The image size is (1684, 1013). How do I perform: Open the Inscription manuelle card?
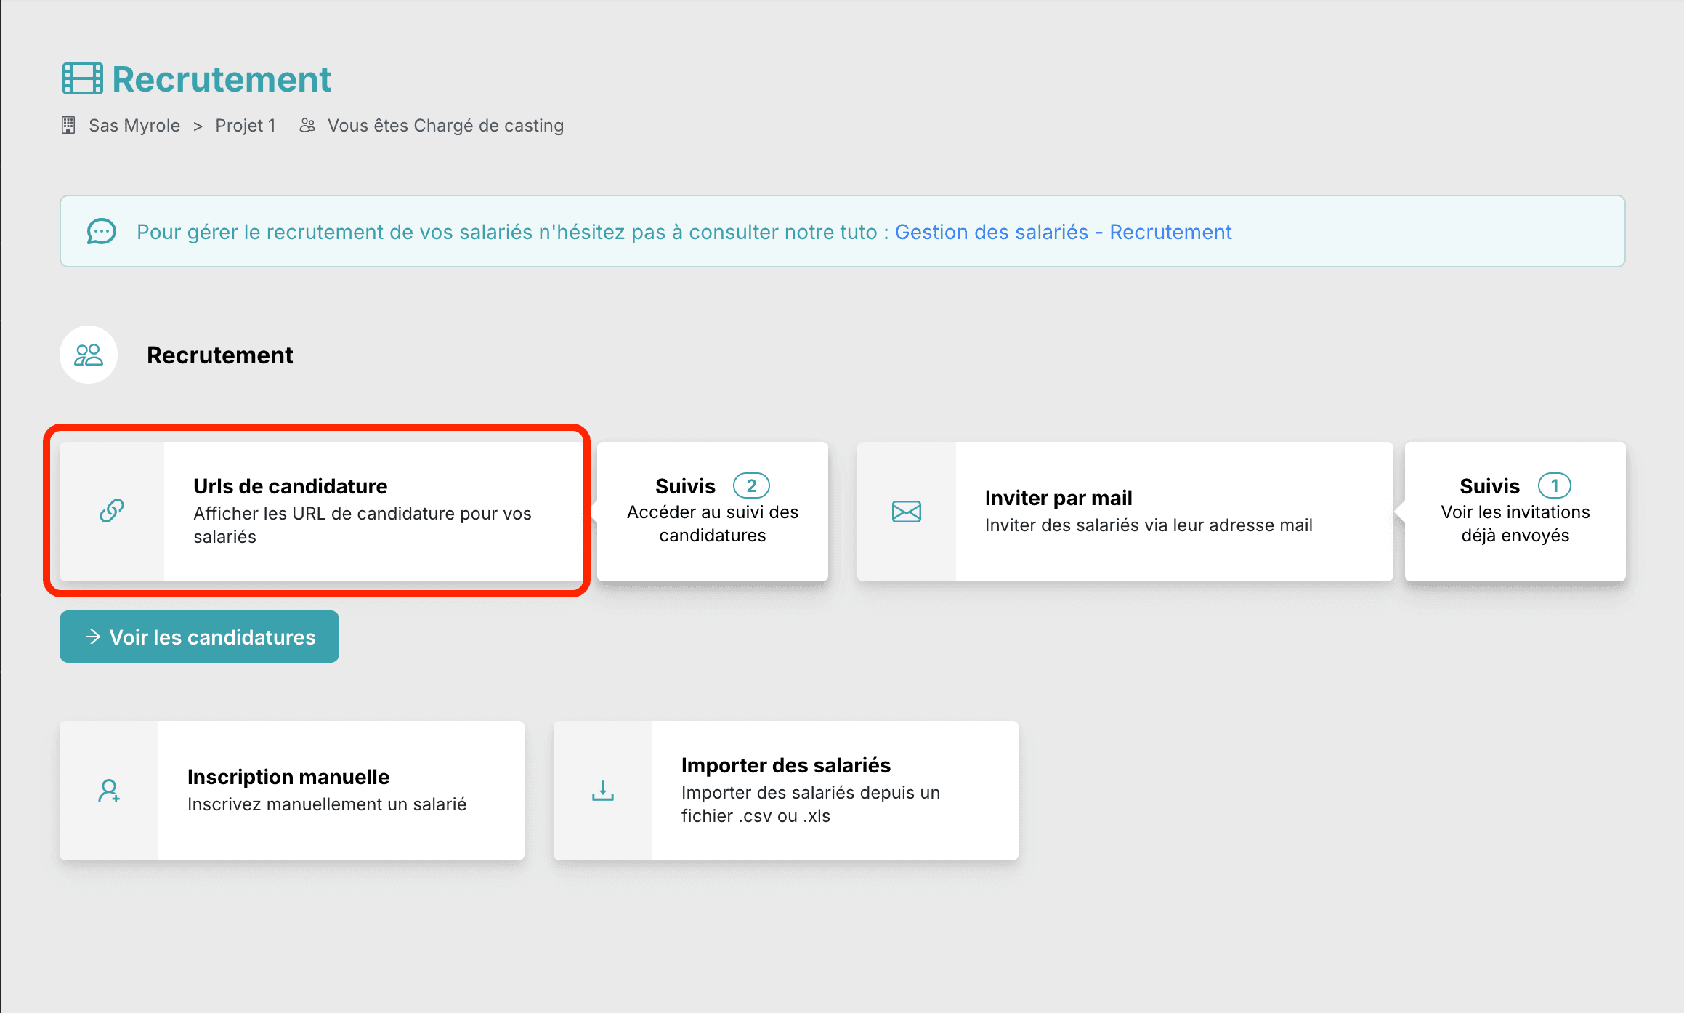click(x=292, y=791)
